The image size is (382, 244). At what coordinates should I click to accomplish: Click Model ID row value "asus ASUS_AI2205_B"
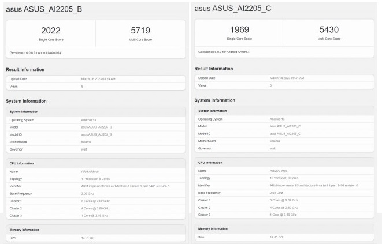point(97,134)
